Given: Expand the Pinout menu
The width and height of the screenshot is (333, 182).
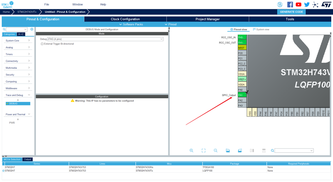Looking at the screenshot, I should click(x=171, y=25).
